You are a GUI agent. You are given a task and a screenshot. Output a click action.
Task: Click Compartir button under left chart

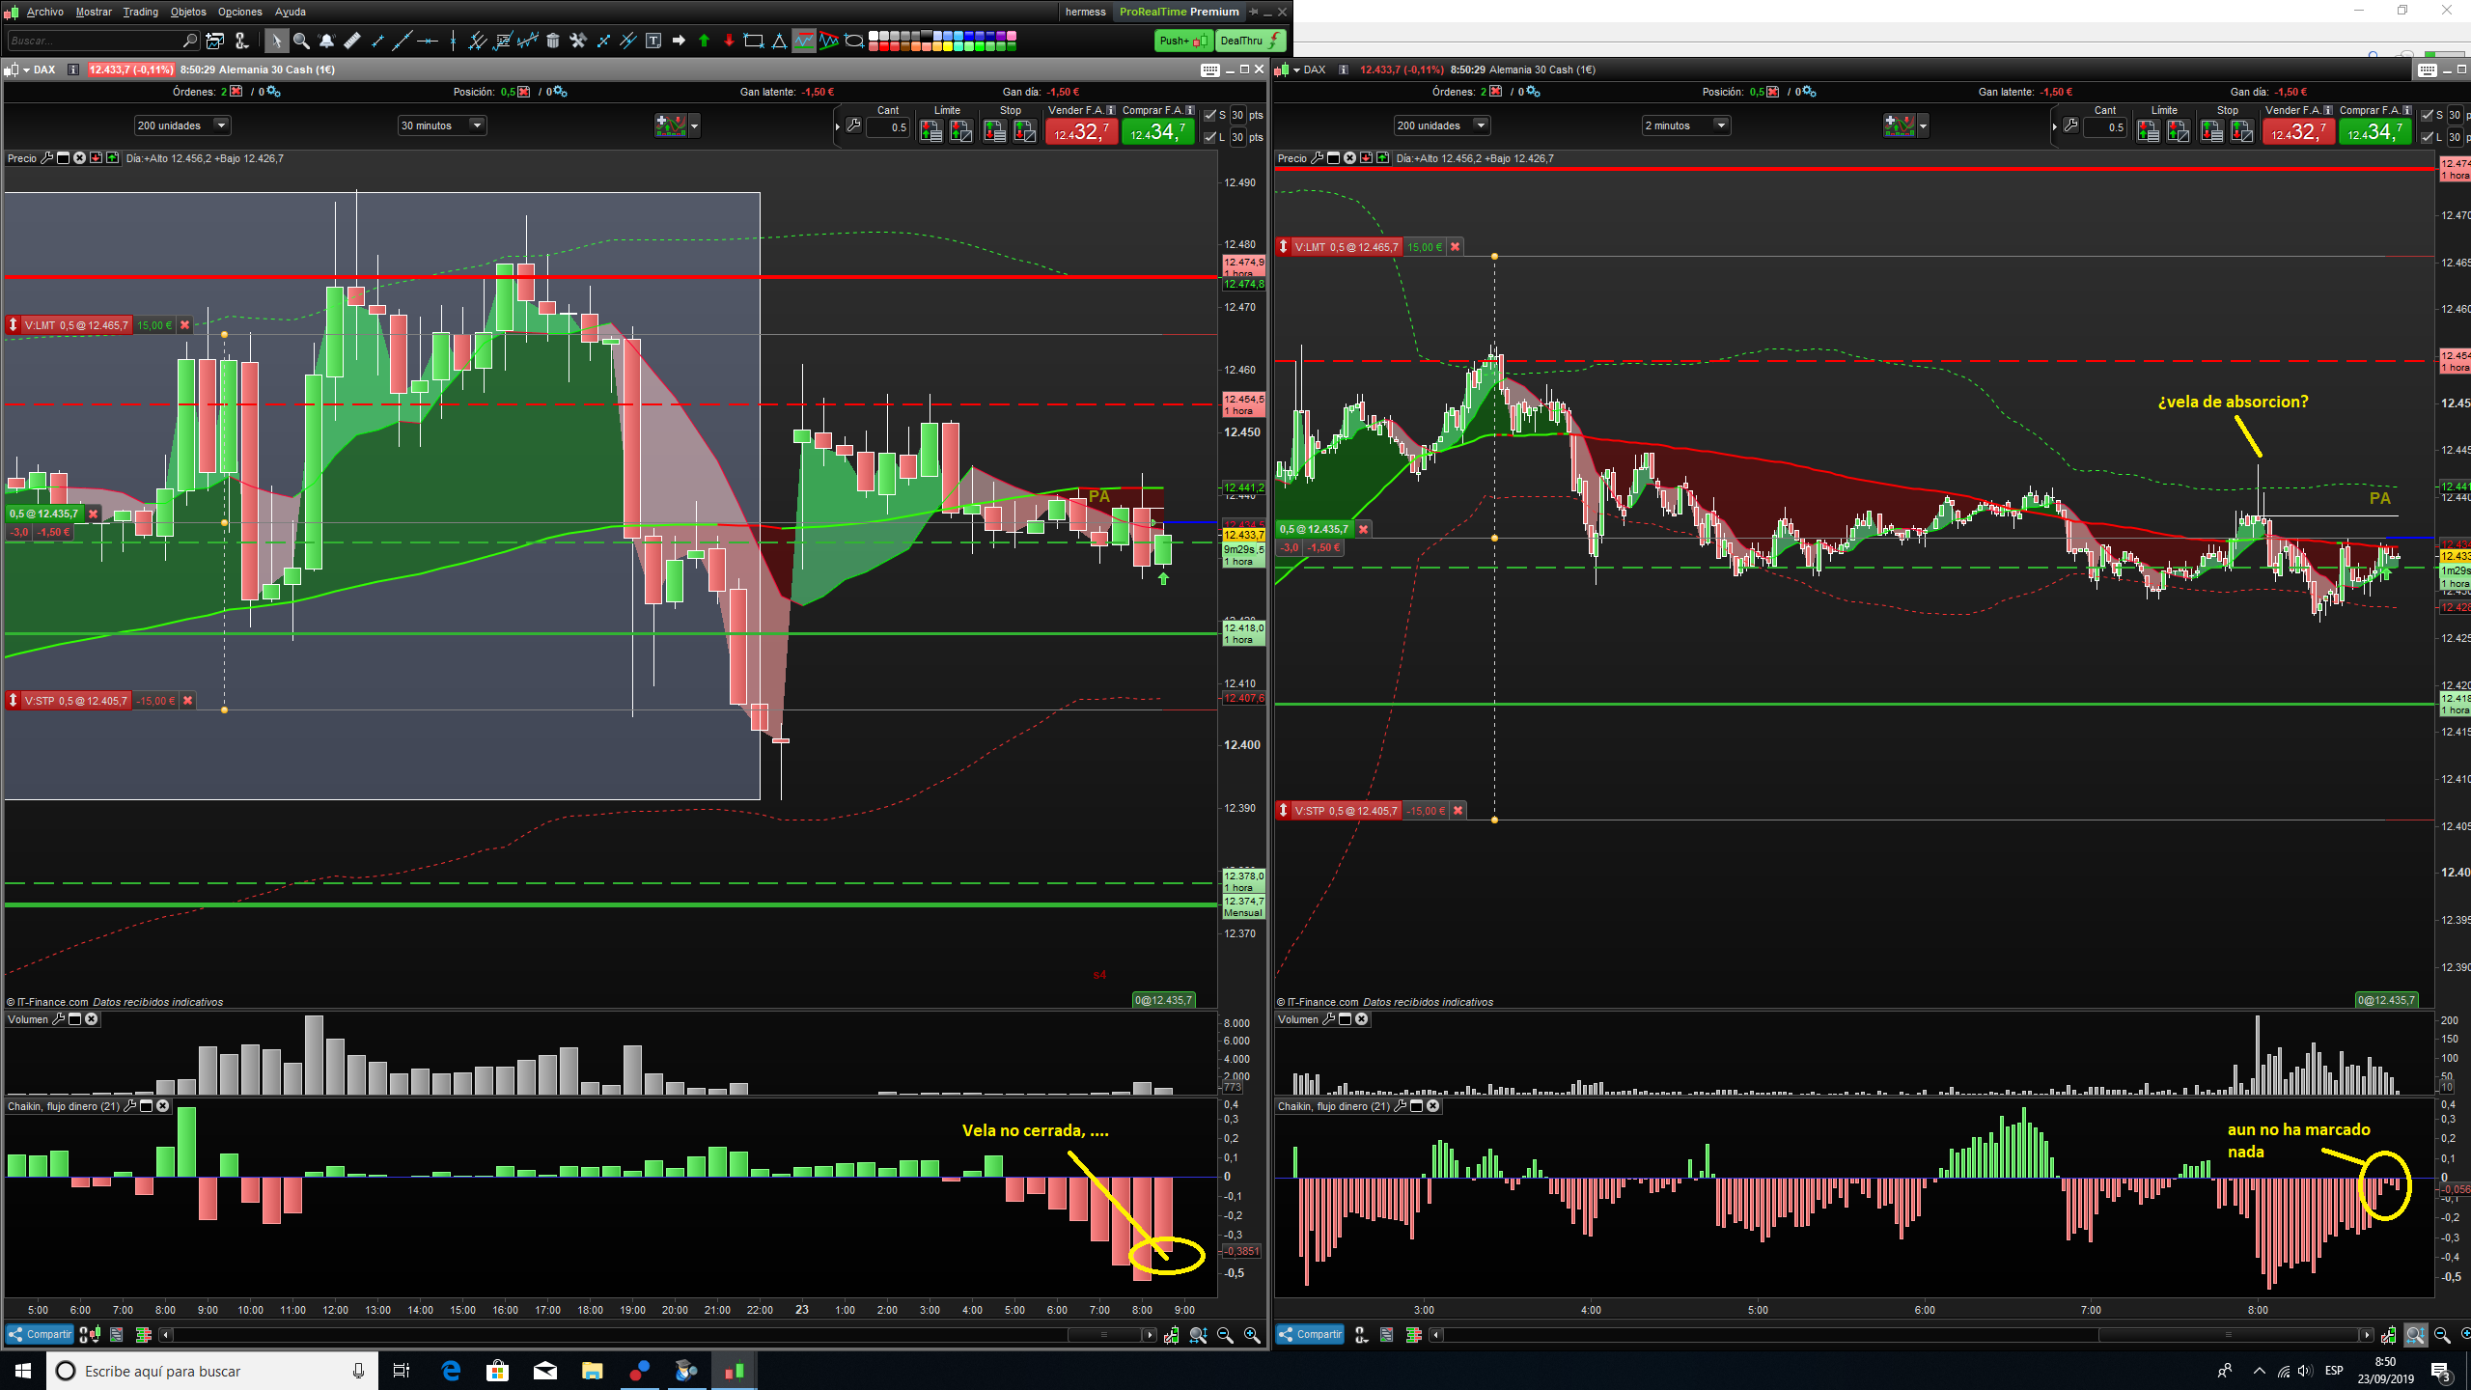pos(41,1334)
